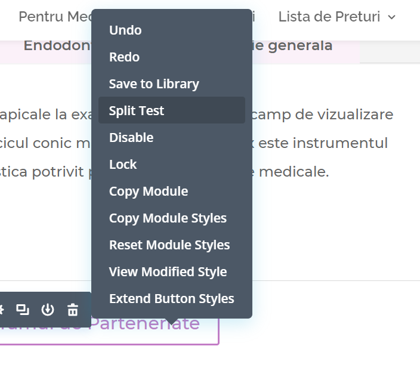Open module settings gear icon
The image size is (420, 383).
[2, 309]
